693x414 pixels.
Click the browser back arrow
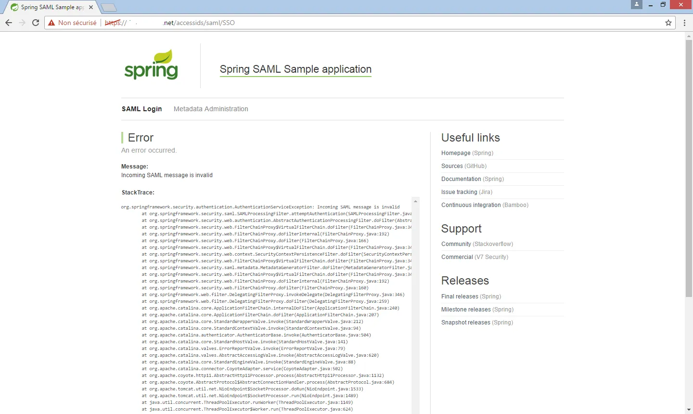9,23
